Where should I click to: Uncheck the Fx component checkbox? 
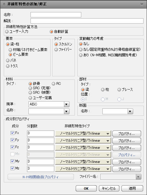point(12,133)
